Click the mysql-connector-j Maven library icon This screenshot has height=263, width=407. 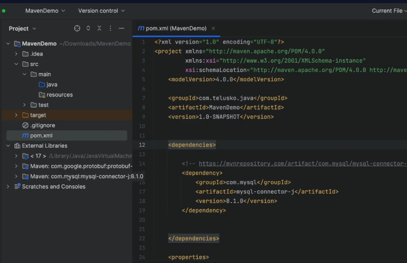pos(25,176)
